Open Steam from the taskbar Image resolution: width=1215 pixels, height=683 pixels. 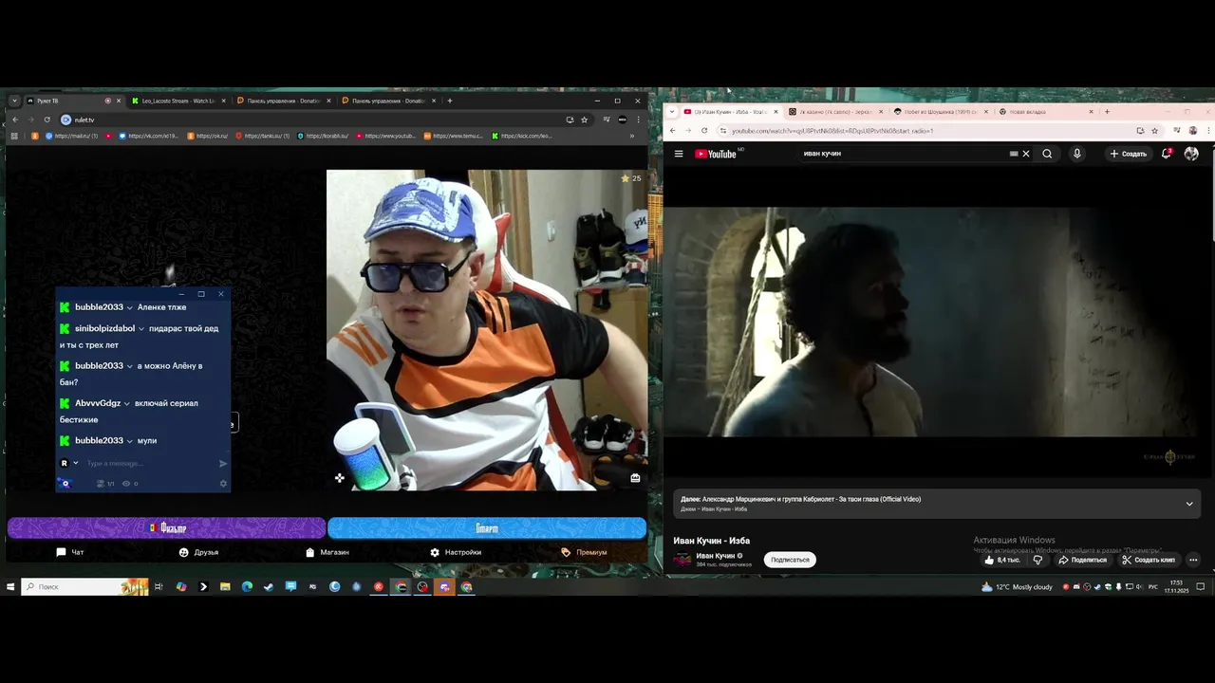click(x=269, y=587)
